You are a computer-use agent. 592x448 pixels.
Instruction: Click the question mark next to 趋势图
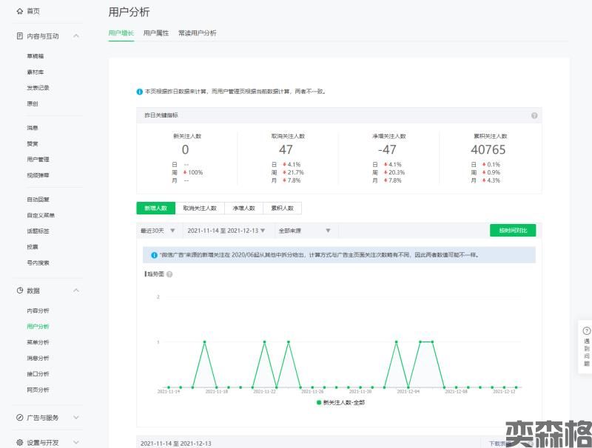[x=169, y=274]
